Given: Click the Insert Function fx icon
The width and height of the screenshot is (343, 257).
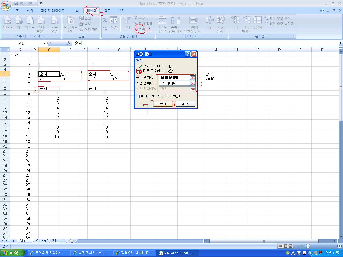Looking at the screenshot, I should [x=69, y=43].
